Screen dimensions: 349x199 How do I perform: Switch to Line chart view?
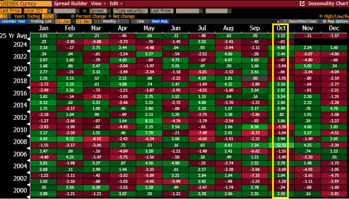(140, 21)
